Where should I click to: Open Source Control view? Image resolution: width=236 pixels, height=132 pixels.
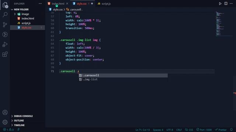(5, 25)
